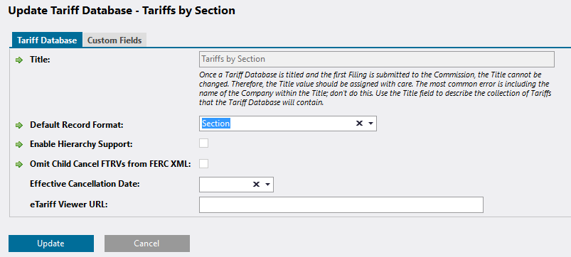571x257 pixels.
Task: Click inside the Section combo box text
Action: [215, 124]
